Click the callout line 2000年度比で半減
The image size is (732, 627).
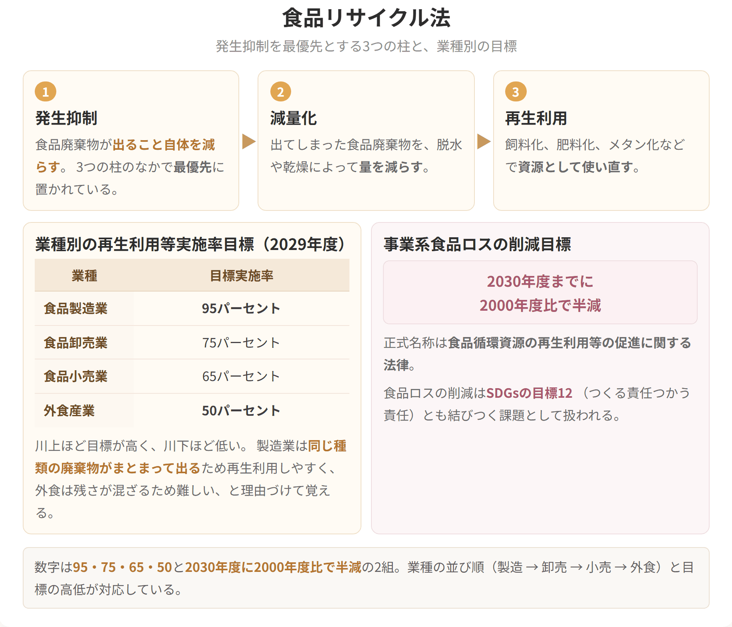pyautogui.click(x=540, y=306)
